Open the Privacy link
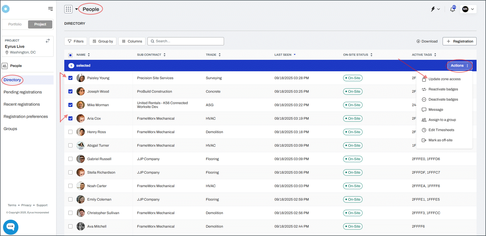This screenshot has width=486, height=236. pos(26,205)
